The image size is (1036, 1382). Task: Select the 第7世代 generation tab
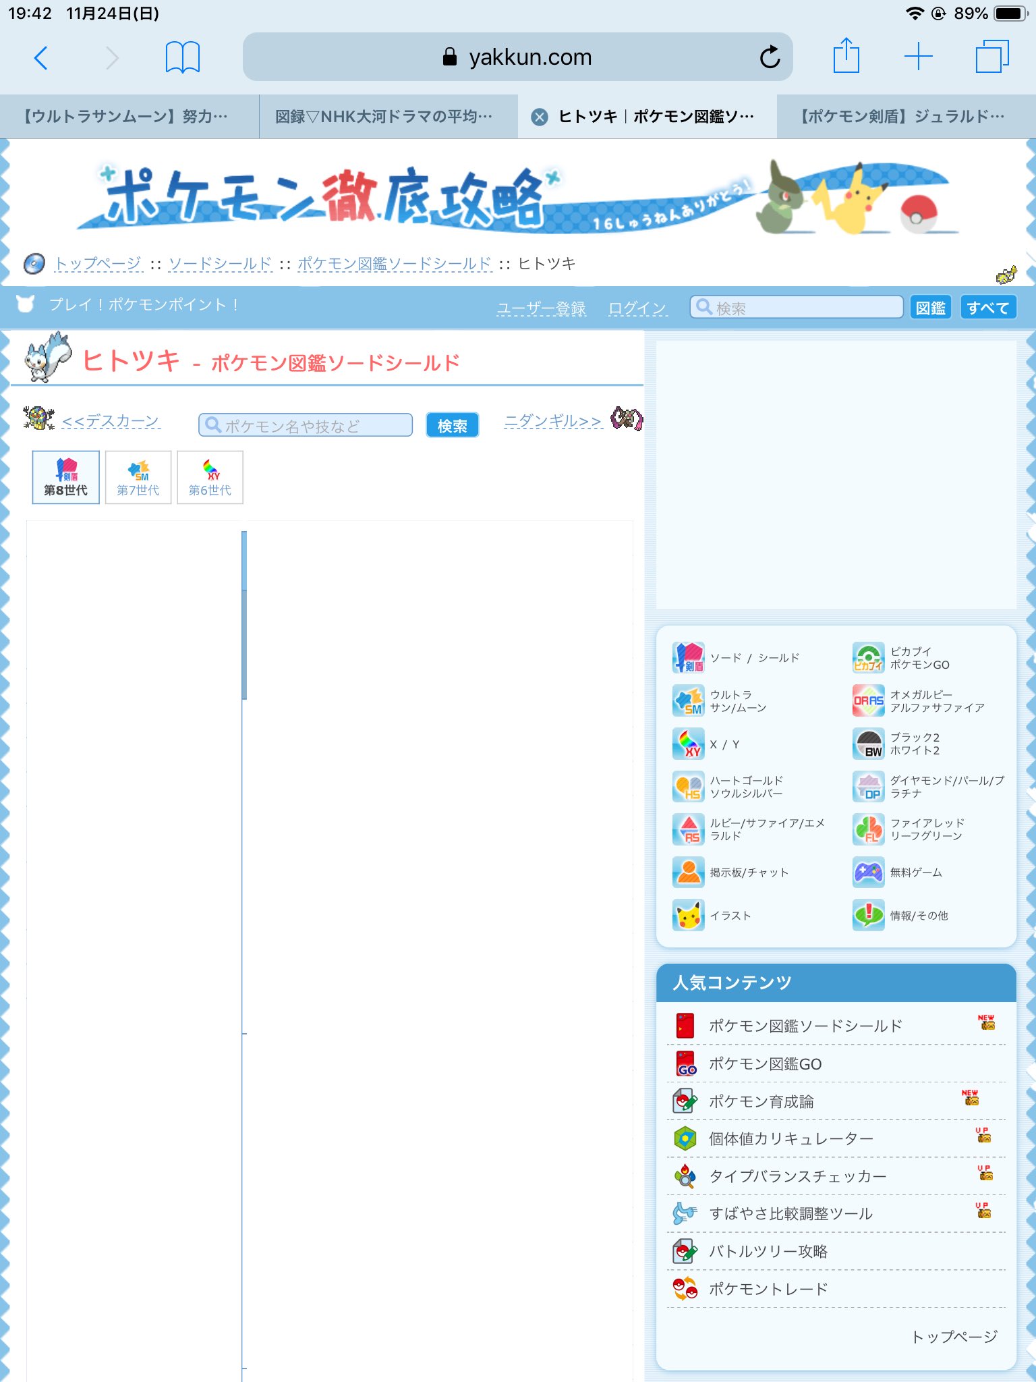138,477
